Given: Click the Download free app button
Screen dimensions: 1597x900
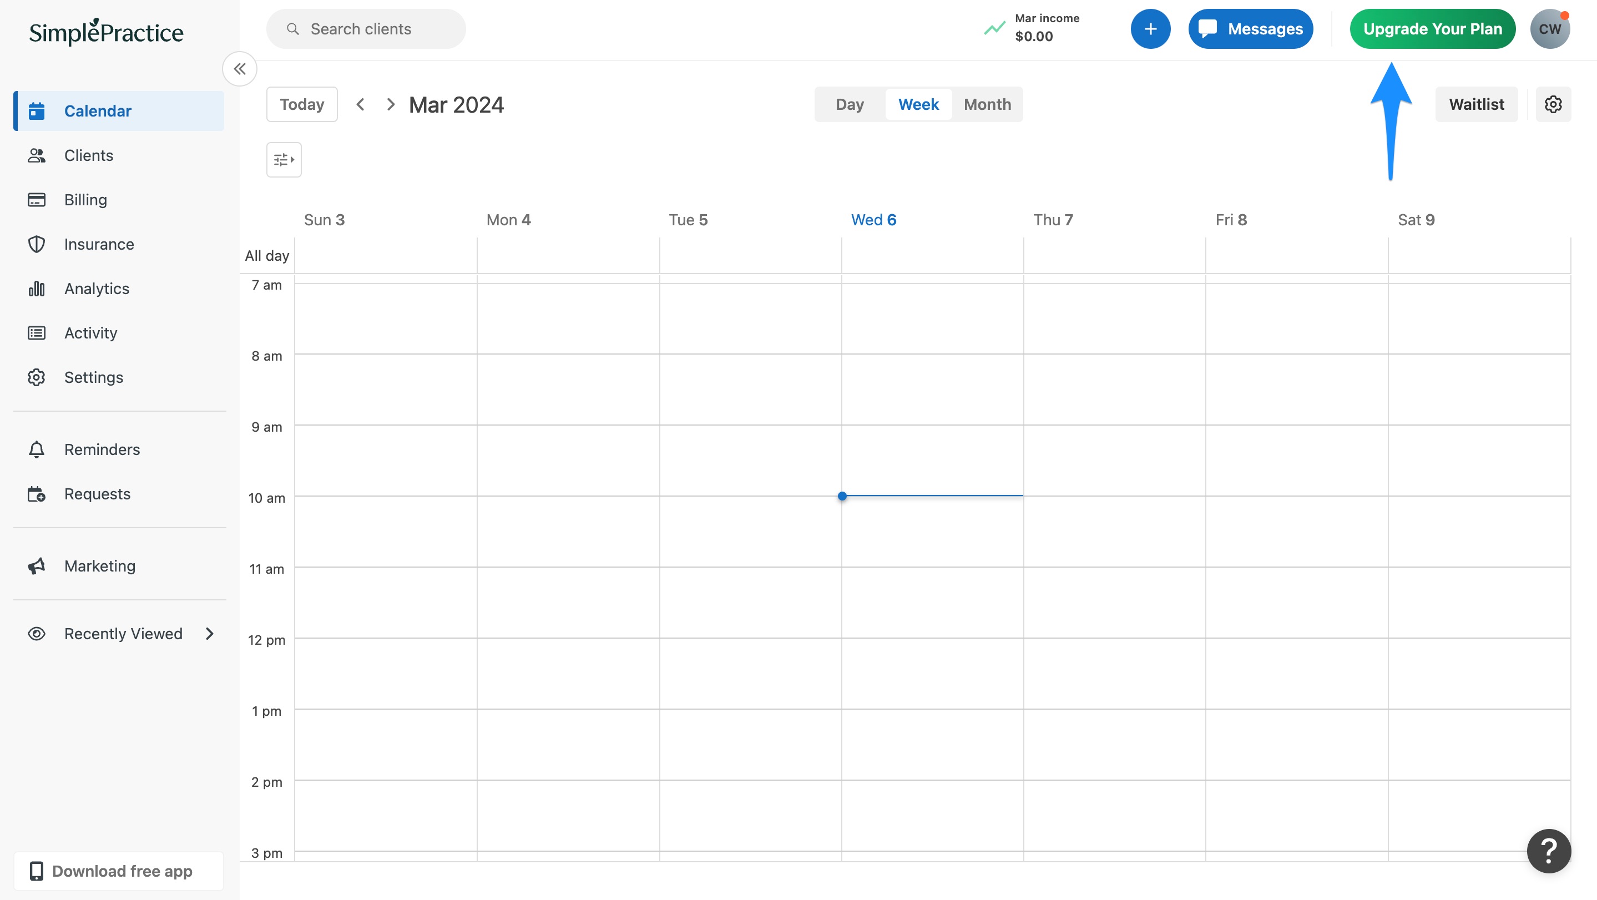Looking at the screenshot, I should coord(118,871).
